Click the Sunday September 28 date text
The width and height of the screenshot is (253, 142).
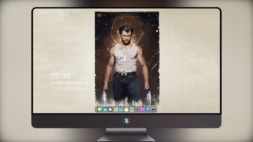69,83
